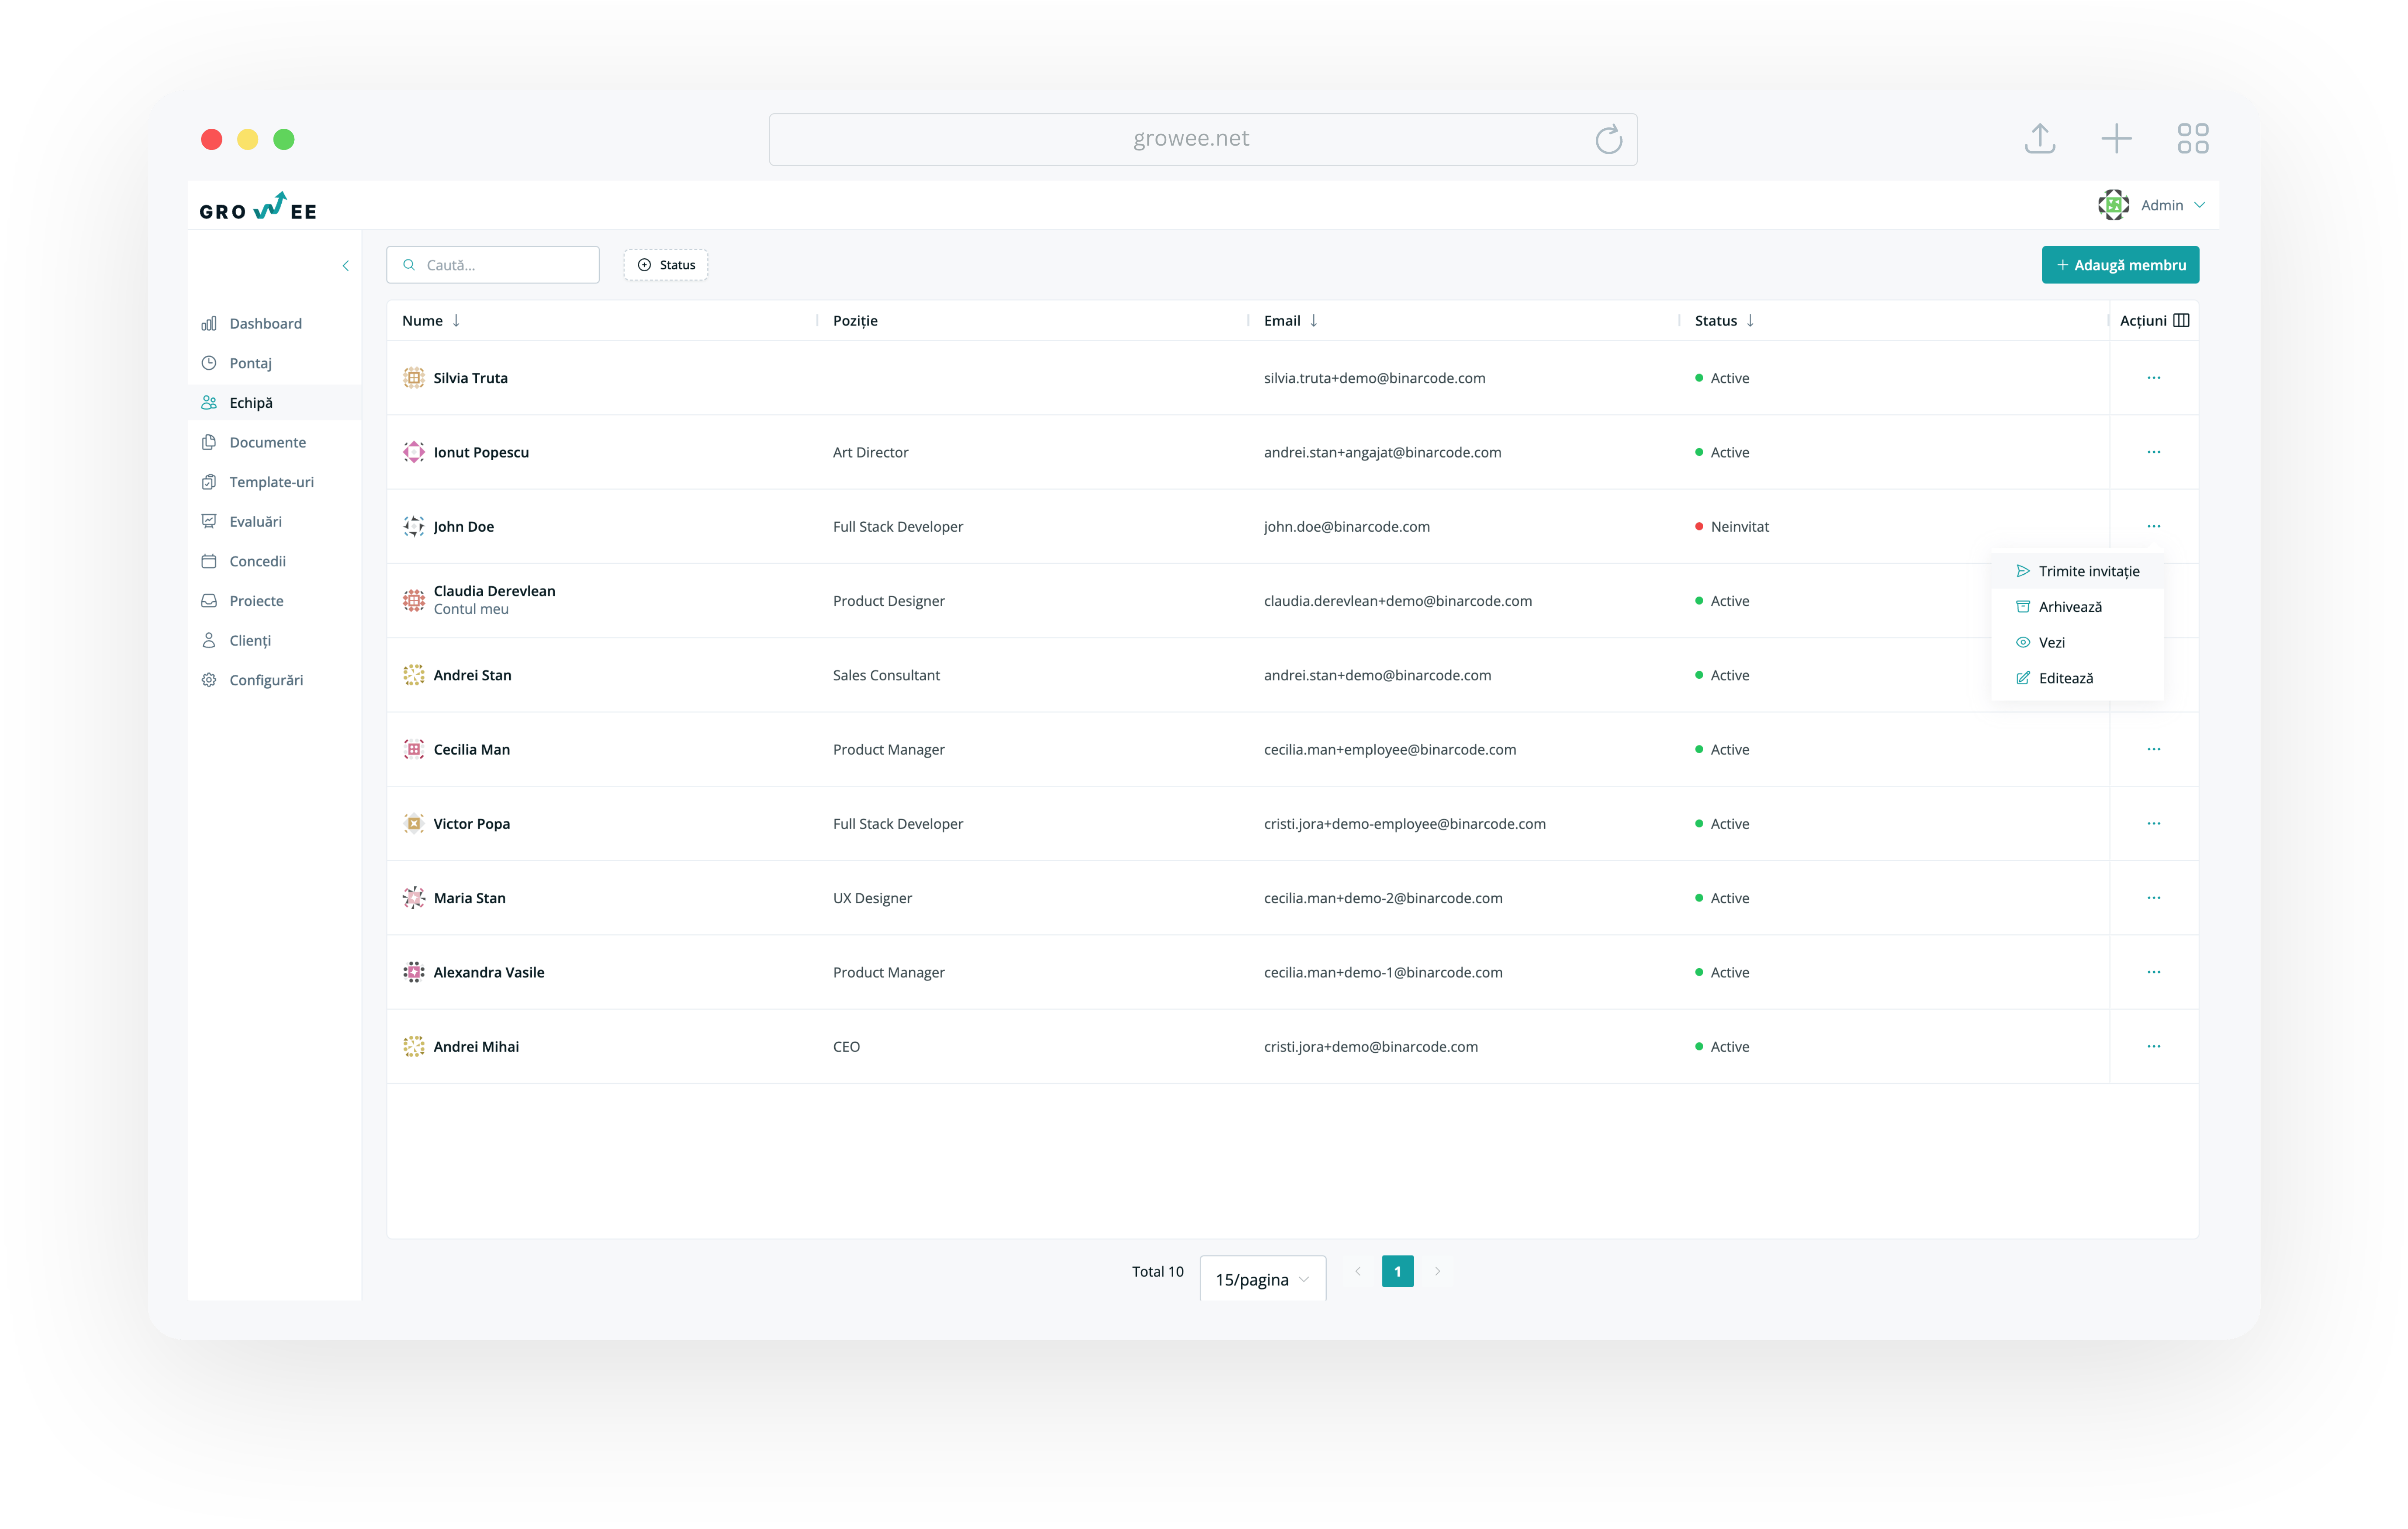2408x1529 pixels.
Task: Open actions menu for Maria Stan
Action: click(x=2153, y=898)
